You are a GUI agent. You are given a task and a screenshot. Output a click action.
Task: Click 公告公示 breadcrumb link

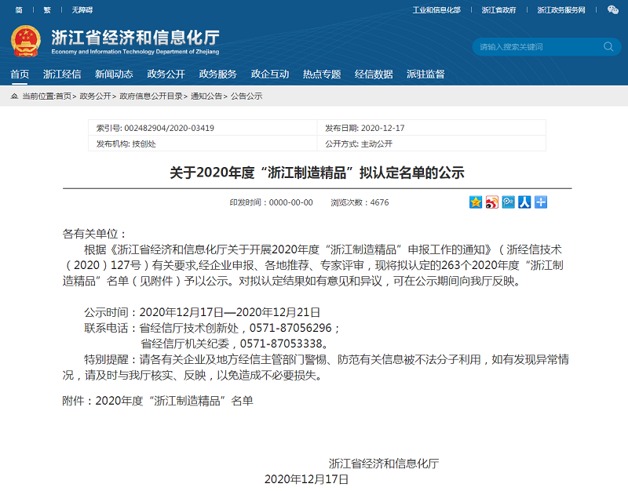click(x=246, y=96)
